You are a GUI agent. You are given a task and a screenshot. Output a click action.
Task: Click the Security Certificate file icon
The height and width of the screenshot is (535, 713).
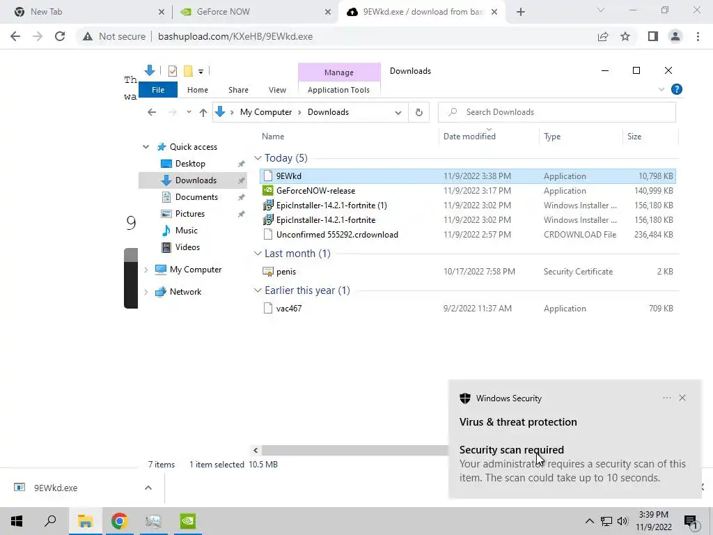[268, 272]
